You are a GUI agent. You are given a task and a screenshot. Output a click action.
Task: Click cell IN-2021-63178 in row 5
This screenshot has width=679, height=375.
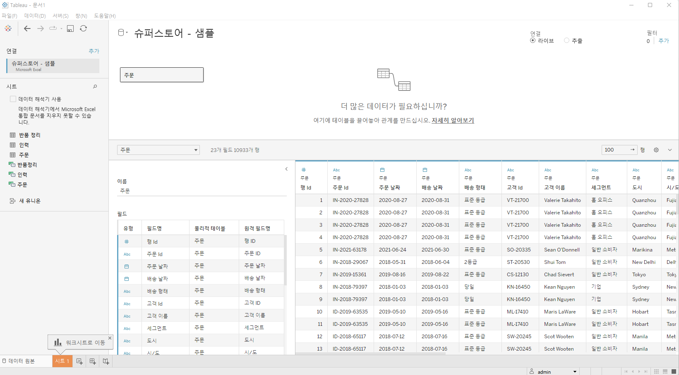point(350,250)
